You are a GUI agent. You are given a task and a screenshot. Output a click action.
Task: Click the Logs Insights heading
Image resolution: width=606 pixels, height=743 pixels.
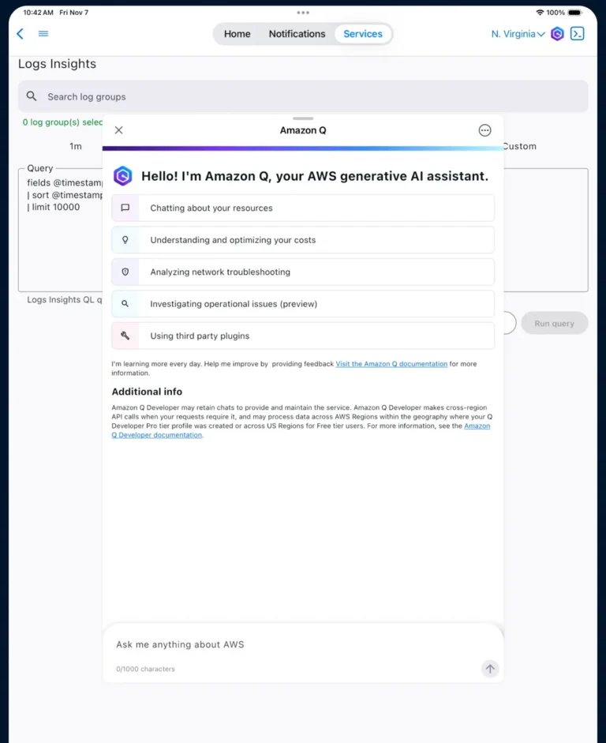(x=58, y=64)
